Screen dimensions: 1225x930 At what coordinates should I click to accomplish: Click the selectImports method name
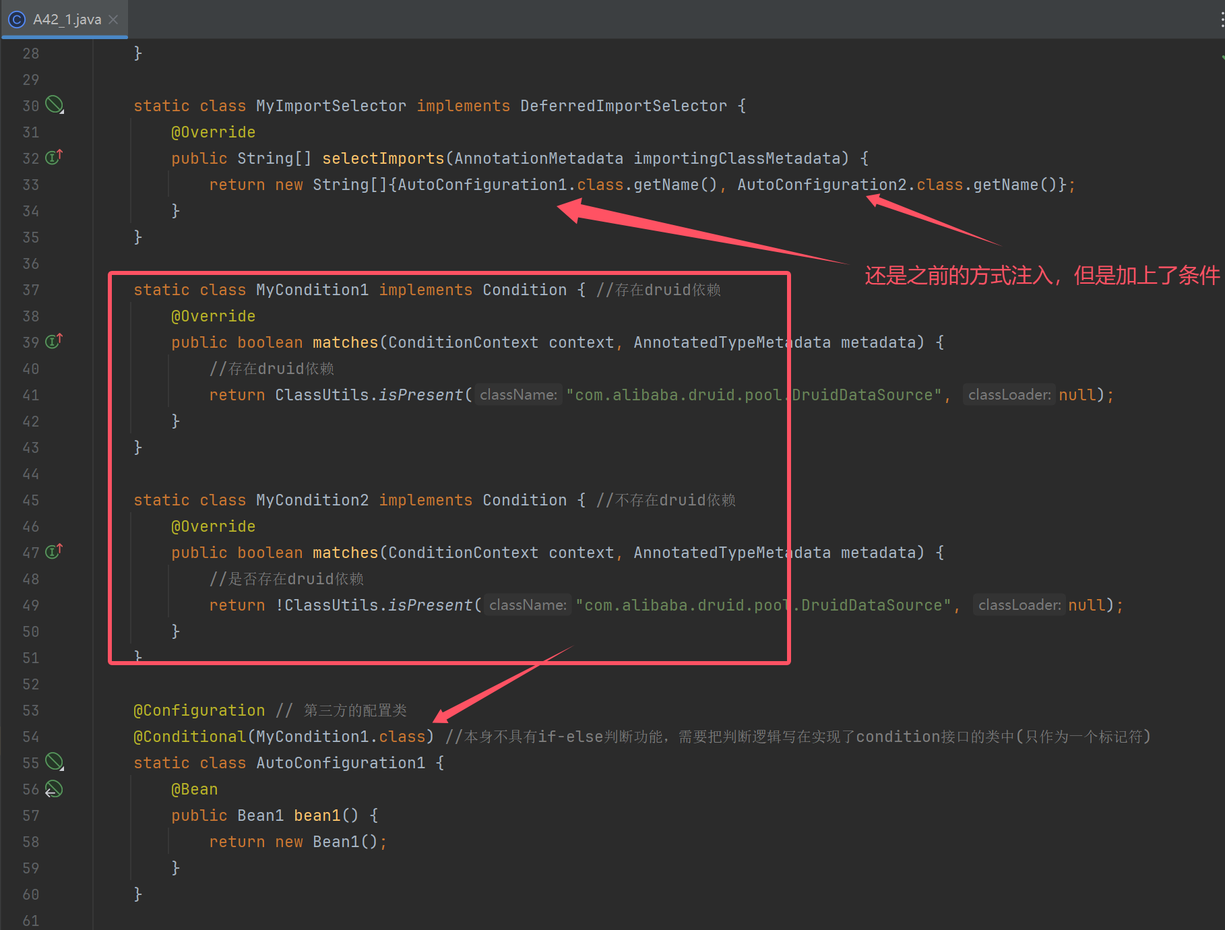click(x=383, y=158)
